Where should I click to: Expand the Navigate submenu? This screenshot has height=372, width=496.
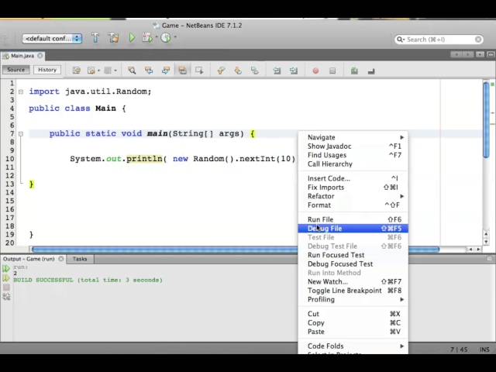tap(353, 137)
